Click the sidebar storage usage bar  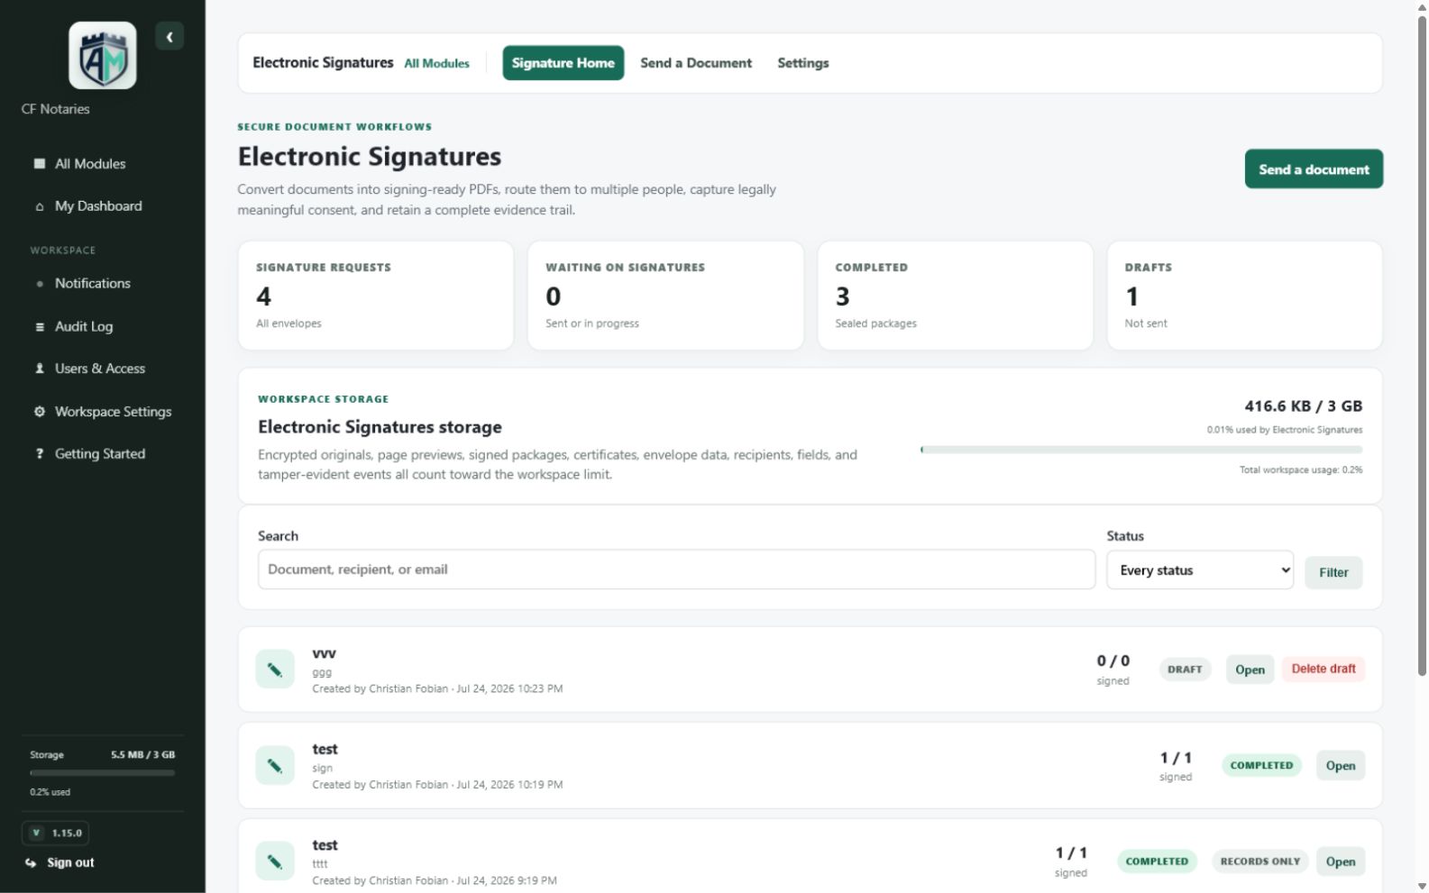pos(102,773)
